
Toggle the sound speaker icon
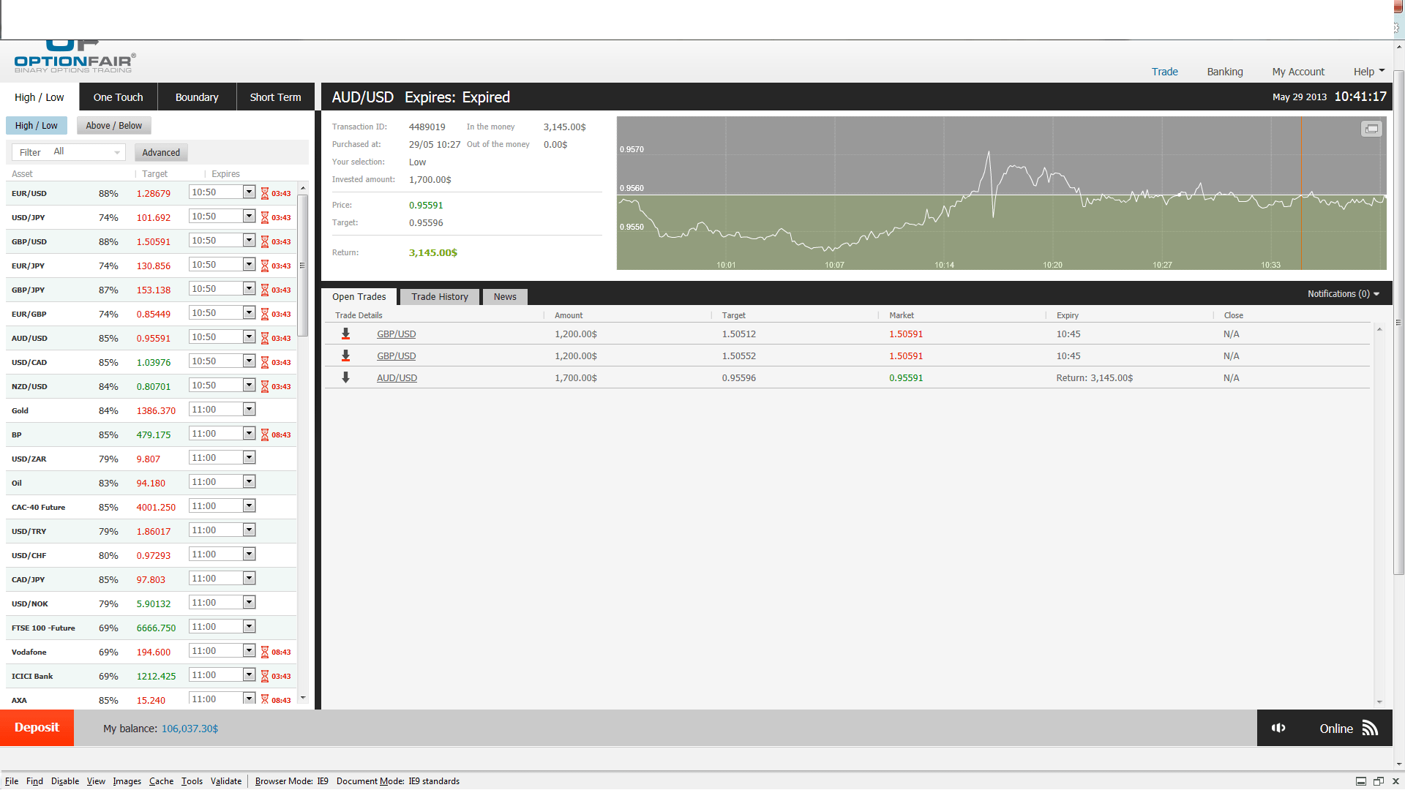coord(1278,728)
